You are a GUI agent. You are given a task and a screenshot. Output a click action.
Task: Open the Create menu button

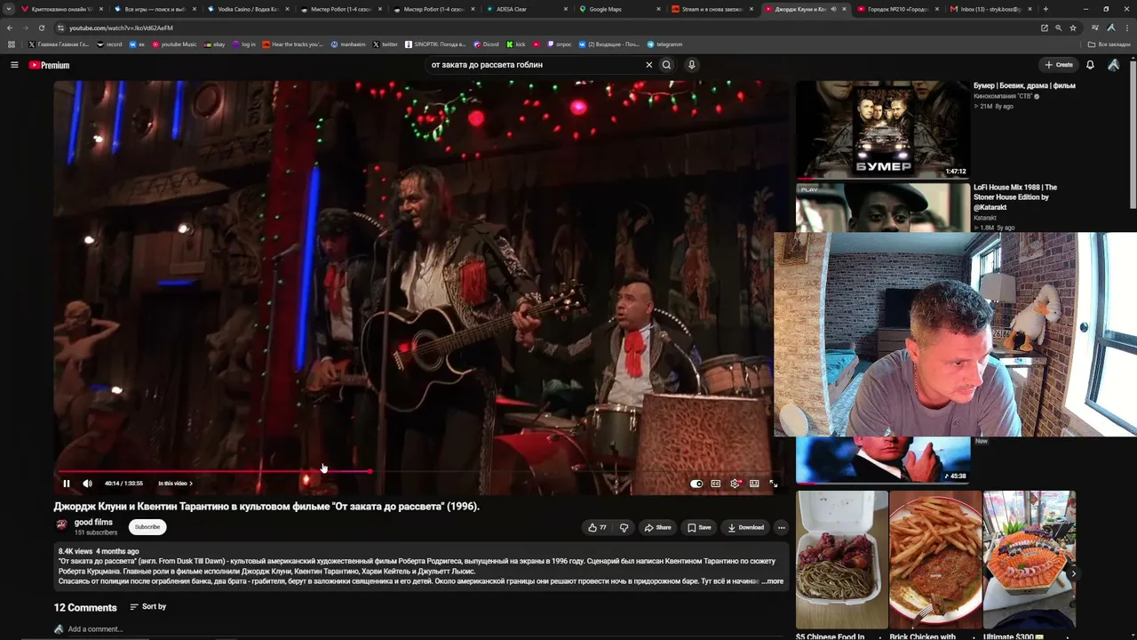pos(1059,65)
